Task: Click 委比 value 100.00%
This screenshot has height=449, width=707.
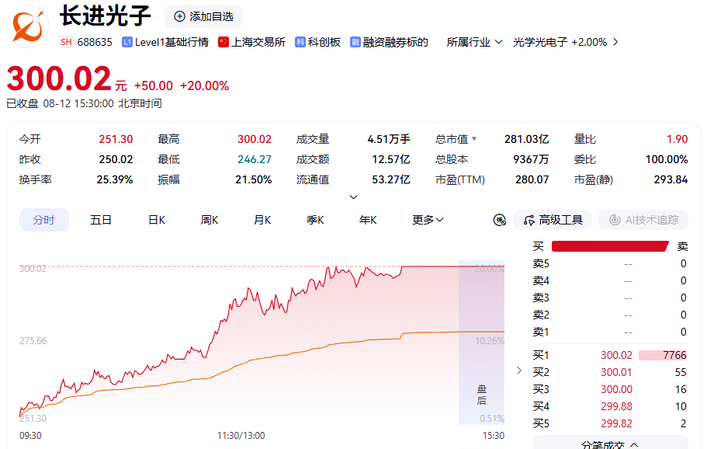Action: coord(667,159)
